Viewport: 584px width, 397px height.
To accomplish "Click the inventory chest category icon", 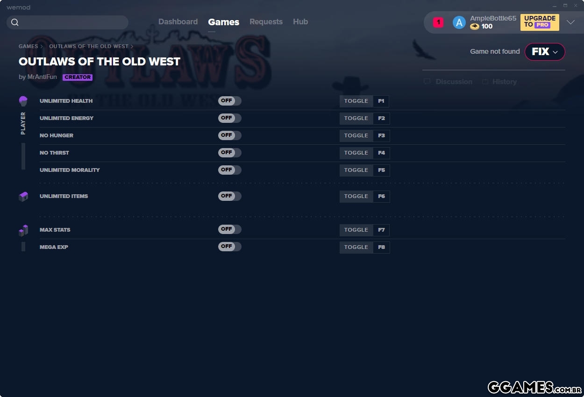I will [x=23, y=197].
